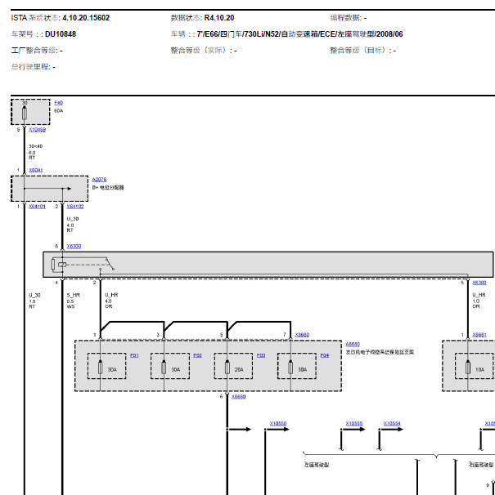
Task: Select ISTA version 4.10.20.15602 text
Action: 86,18
